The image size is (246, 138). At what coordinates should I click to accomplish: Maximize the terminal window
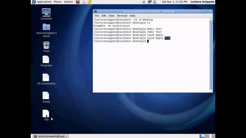click(x=206, y=11)
